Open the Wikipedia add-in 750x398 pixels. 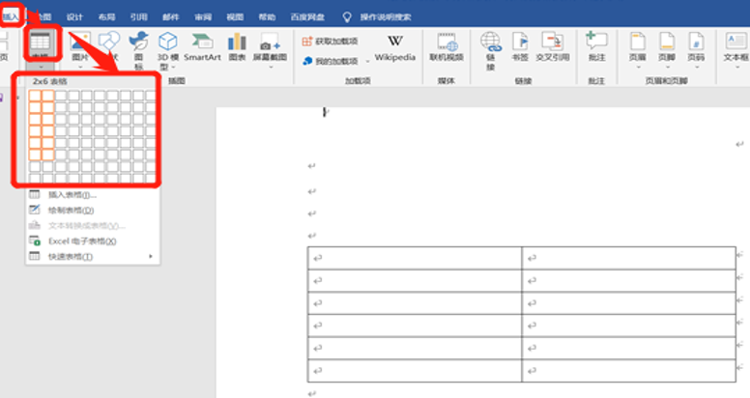pyautogui.click(x=395, y=48)
